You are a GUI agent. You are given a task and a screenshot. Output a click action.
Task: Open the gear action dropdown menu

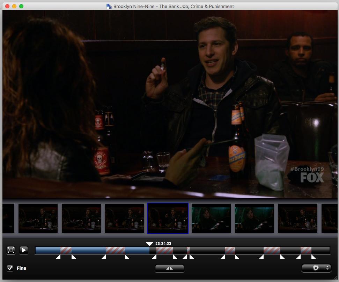coord(316,268)
